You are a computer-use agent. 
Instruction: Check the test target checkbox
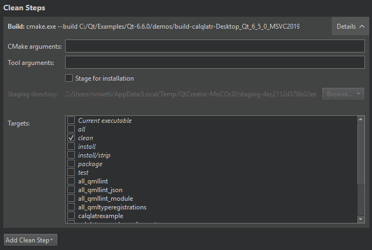[x=71, y=173]
